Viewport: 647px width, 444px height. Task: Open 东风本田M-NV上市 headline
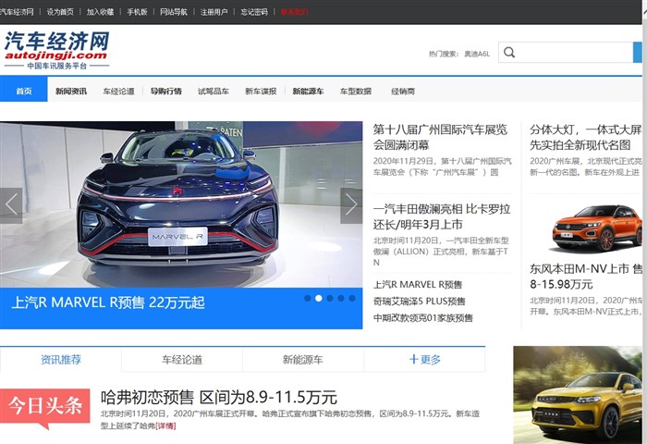[586, 277]
